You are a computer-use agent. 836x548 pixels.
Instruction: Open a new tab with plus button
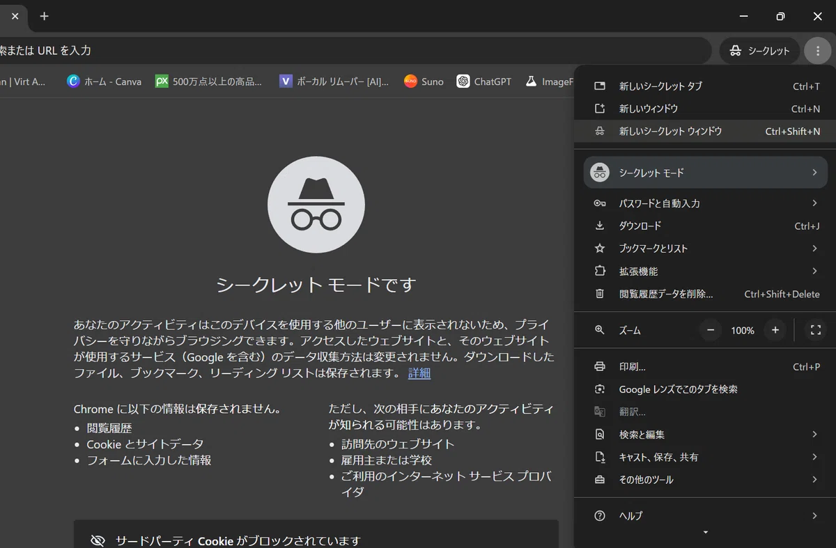pyautogui.click(x=45, y=16)
